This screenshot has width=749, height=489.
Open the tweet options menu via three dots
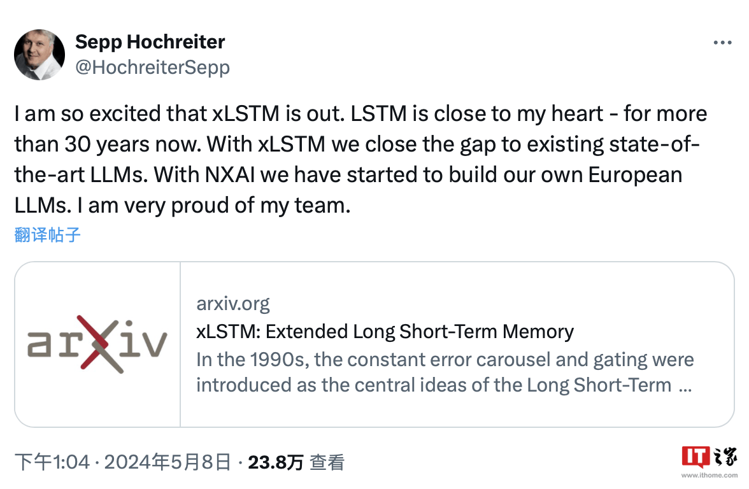pos(723,42)
